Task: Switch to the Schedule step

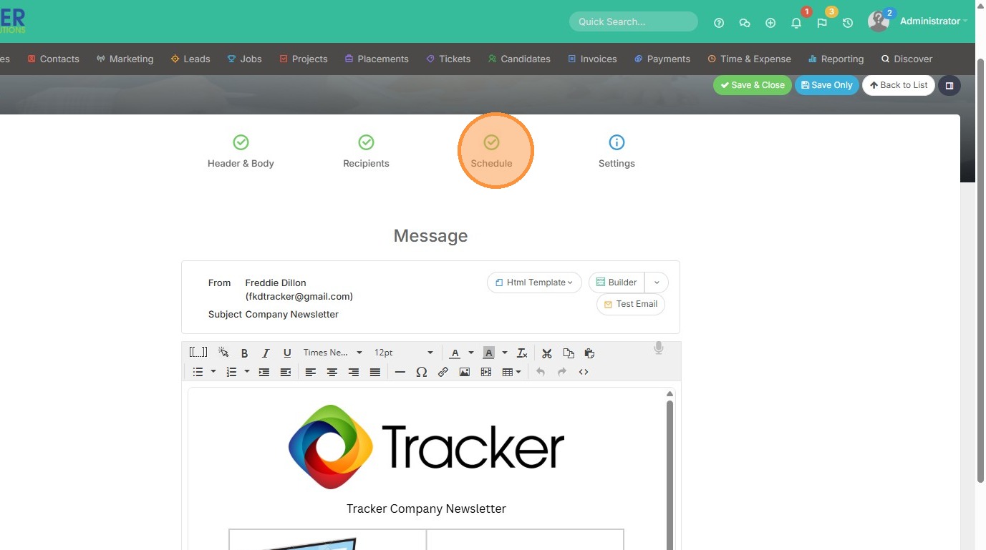Action: pyautogui.click(x=491, y=152)
